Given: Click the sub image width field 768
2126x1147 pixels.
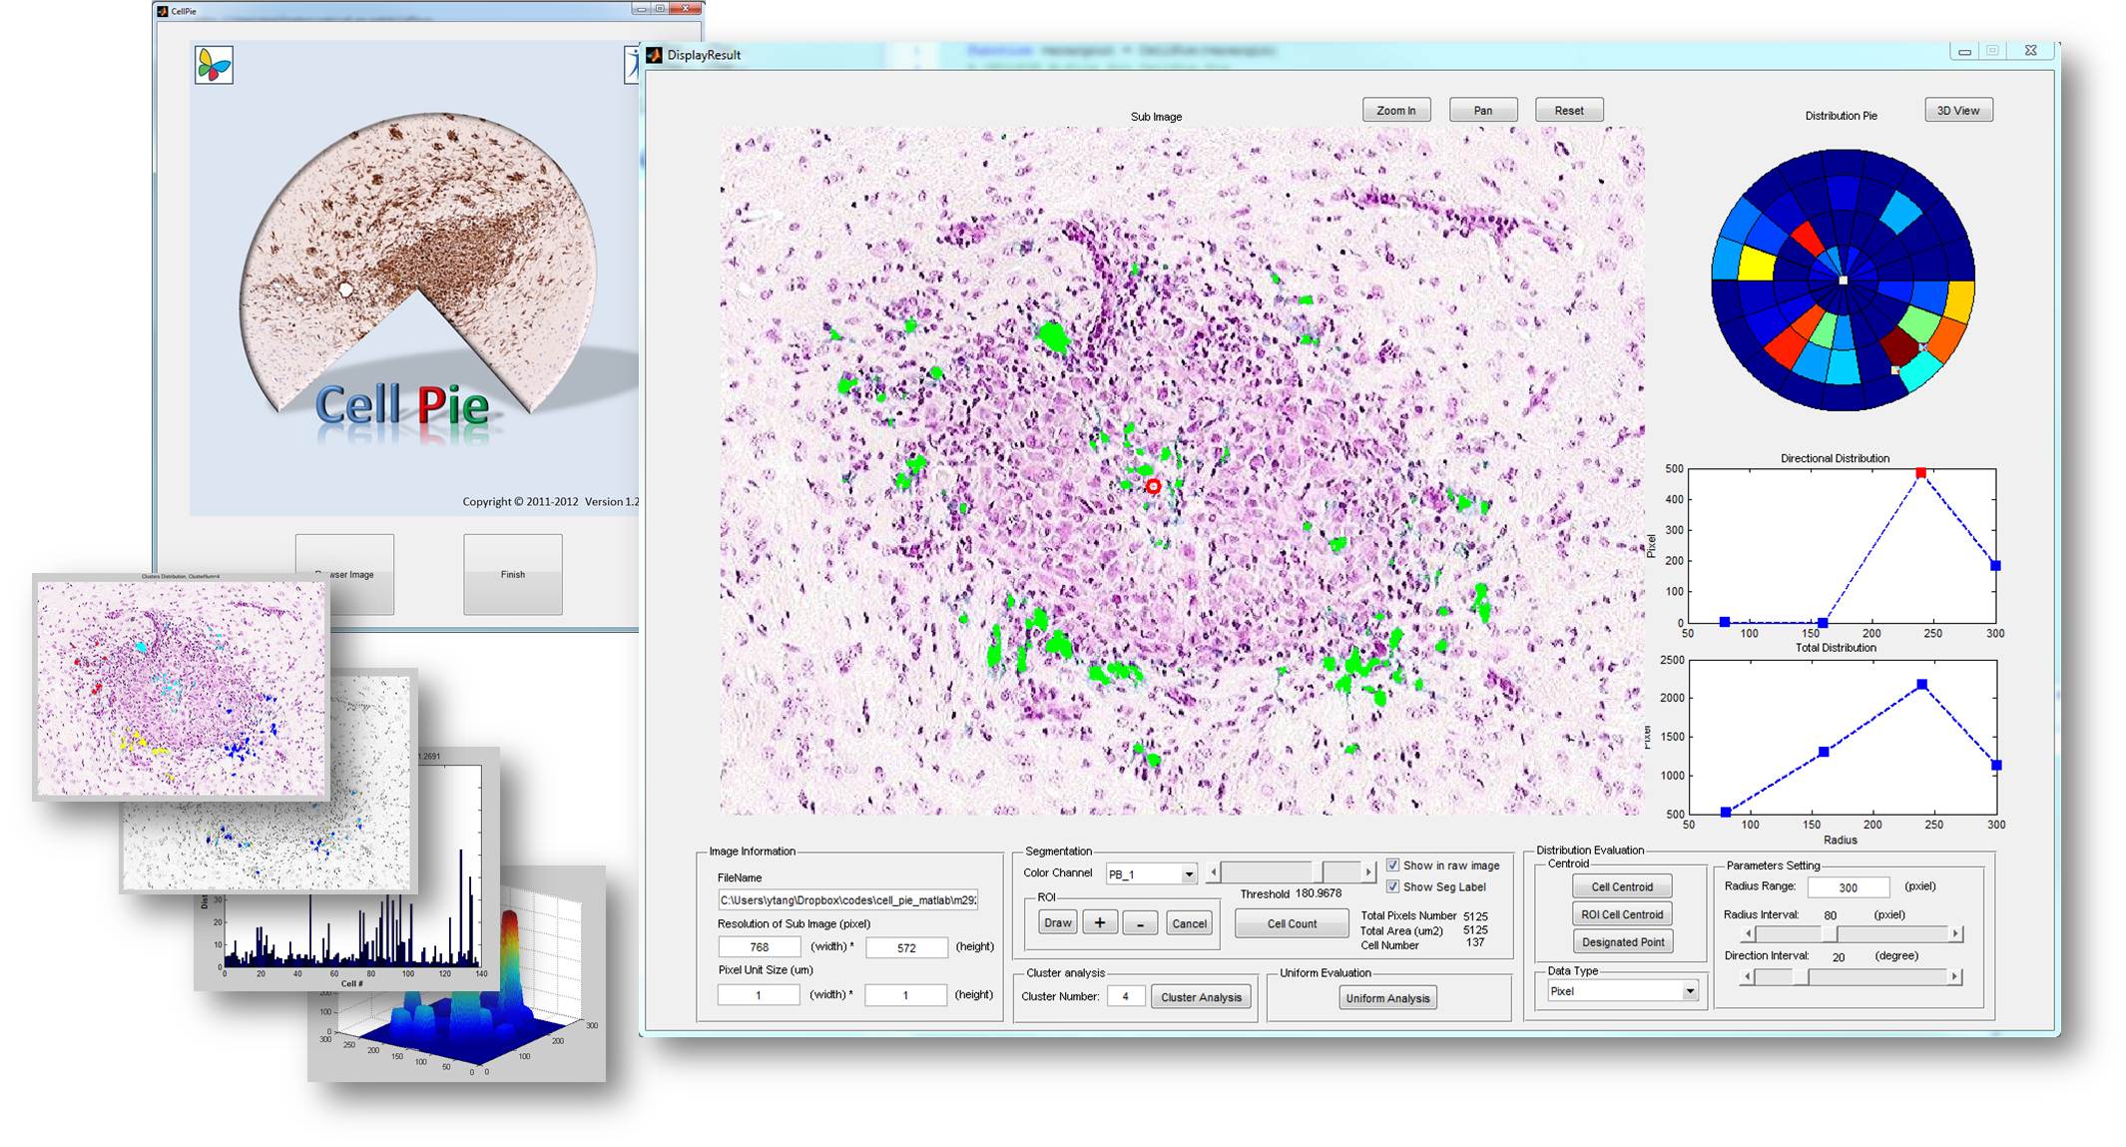Looking at the screenshot, I should [759, 947].
